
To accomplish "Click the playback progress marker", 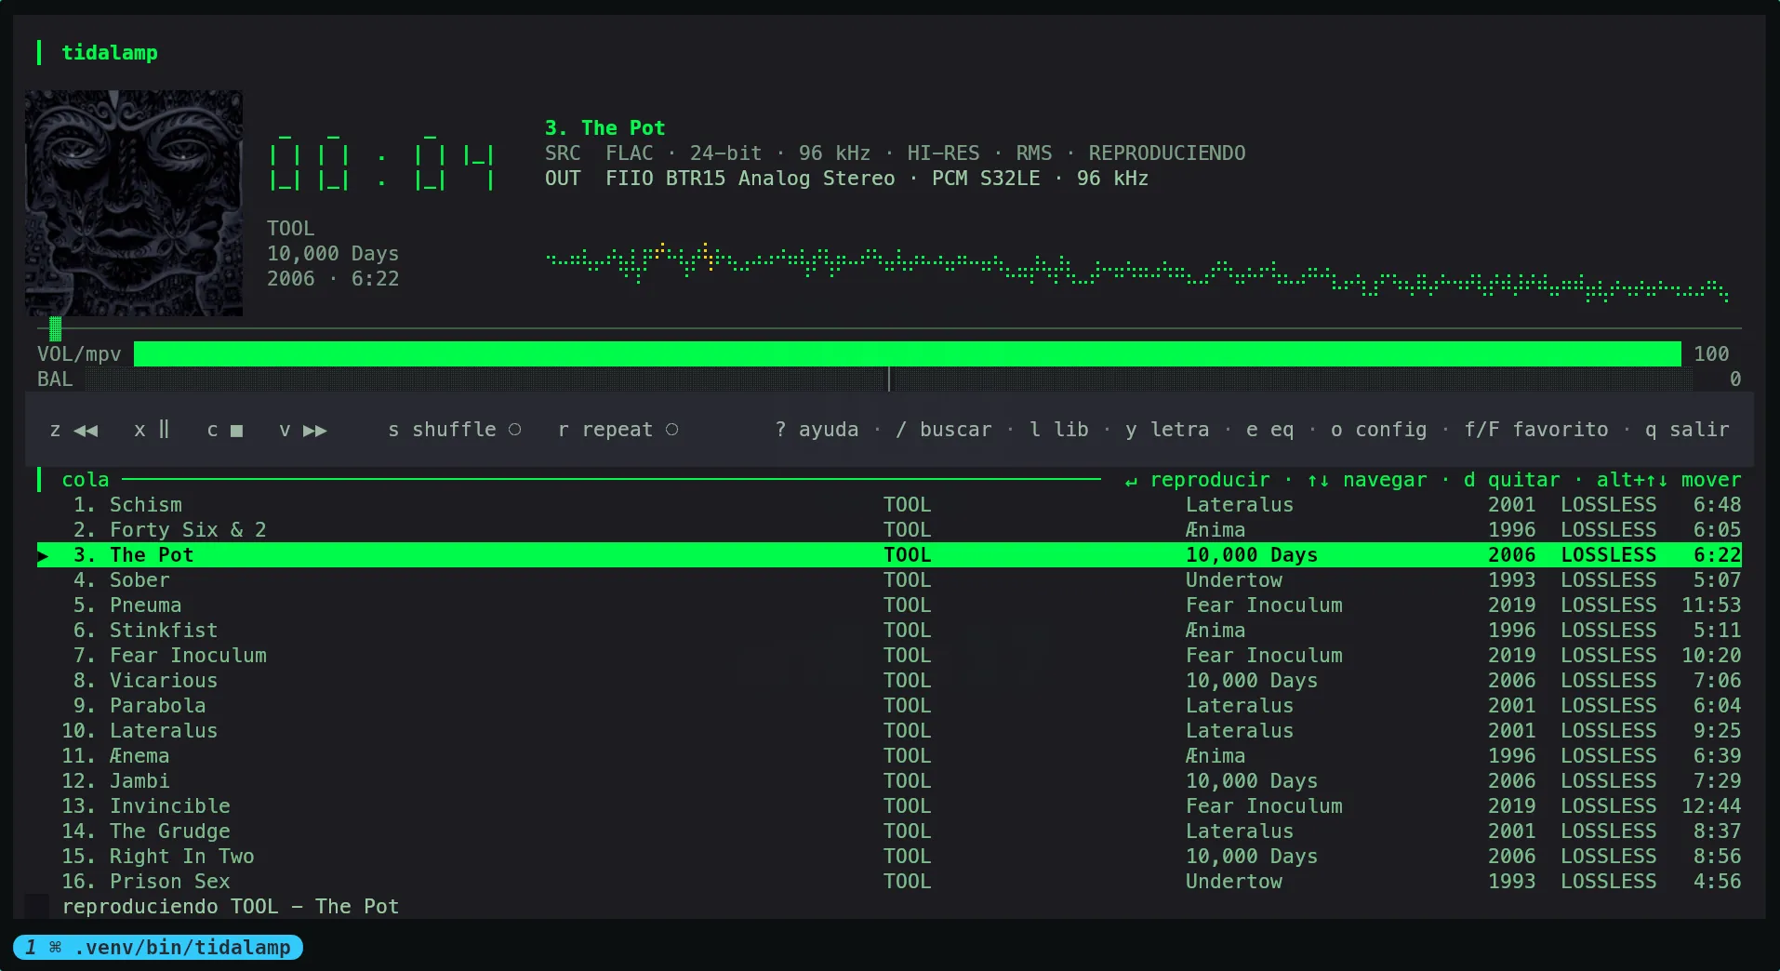I will (x=56, y=328).
